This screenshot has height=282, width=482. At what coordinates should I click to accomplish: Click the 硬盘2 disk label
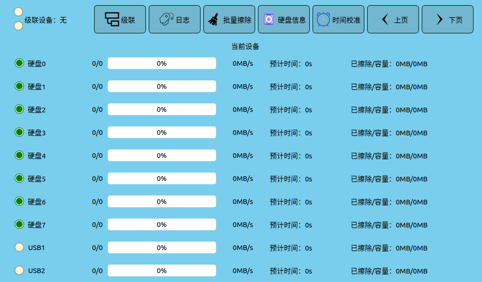(36, 110)
